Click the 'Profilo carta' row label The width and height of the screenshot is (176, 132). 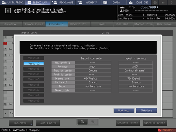(x=63, y=75)
